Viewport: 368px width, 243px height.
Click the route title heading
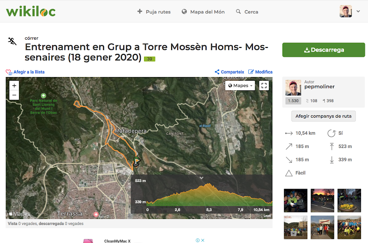point(146,52)
